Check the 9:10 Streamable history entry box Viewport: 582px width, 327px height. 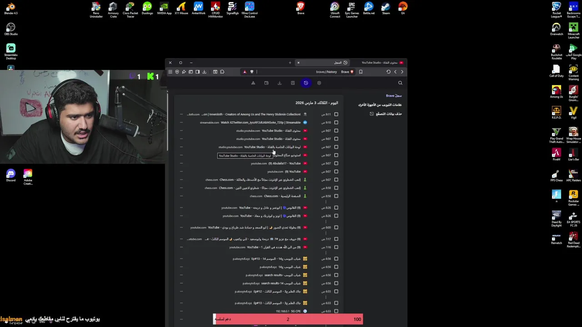336,123
